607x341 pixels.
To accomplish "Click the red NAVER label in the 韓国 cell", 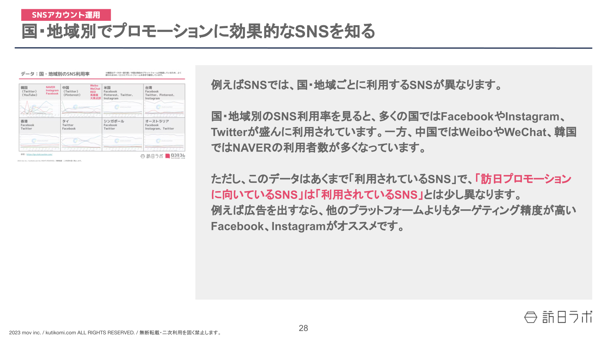I will coord(51,87).
